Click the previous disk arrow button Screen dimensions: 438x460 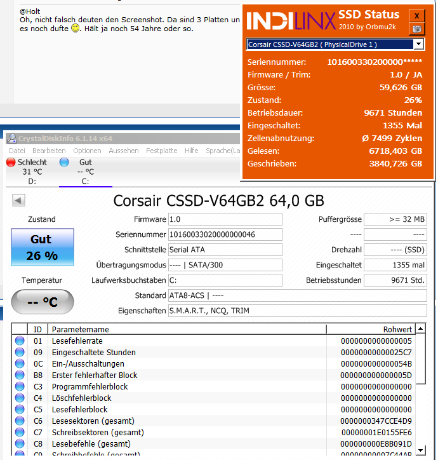(18, 201)
